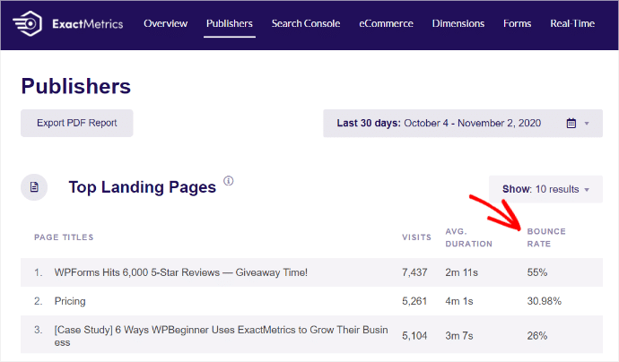This screenshot has height=362, width=619.
Task: Open the Show 10 results dropdown
Action: coord(545,189)
